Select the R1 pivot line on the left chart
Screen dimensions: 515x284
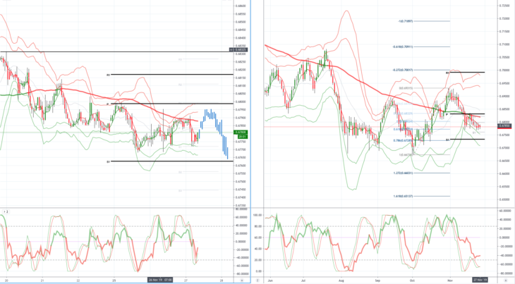pos(171,75)
